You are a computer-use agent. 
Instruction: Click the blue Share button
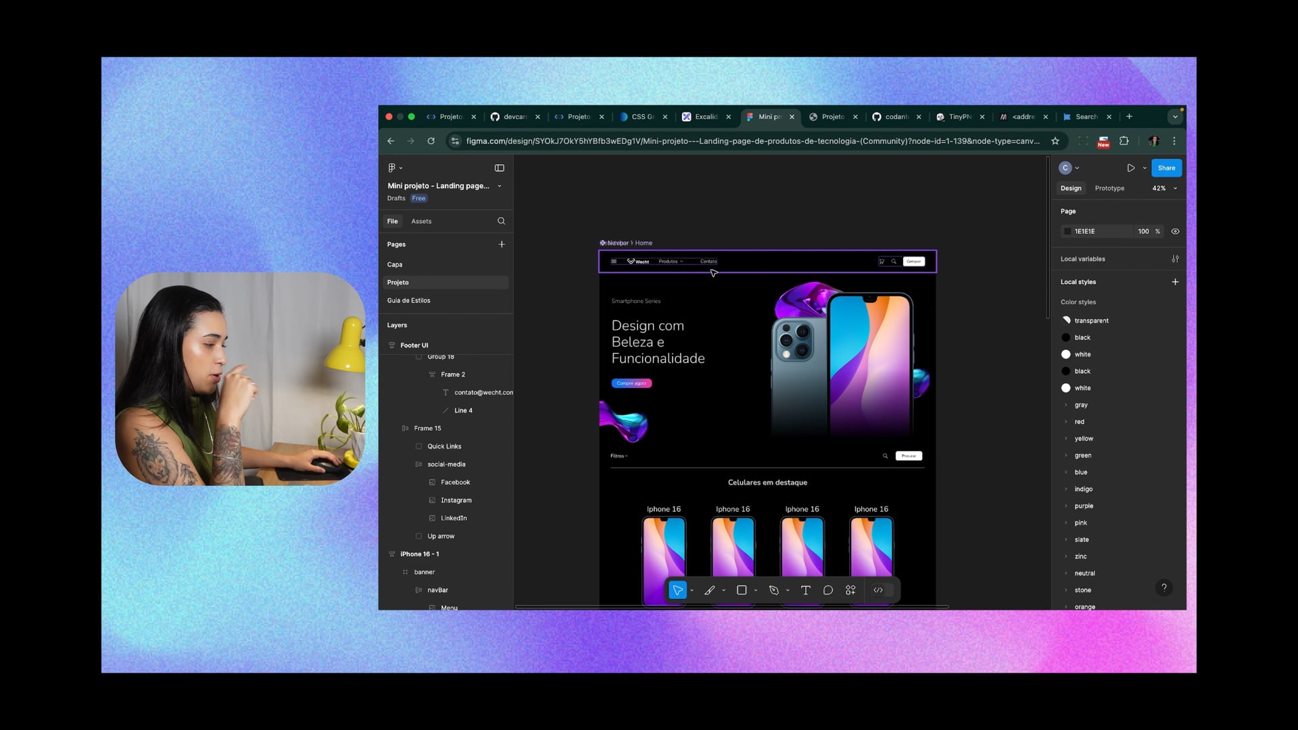pyautogui.click(x=1166, y=168)
